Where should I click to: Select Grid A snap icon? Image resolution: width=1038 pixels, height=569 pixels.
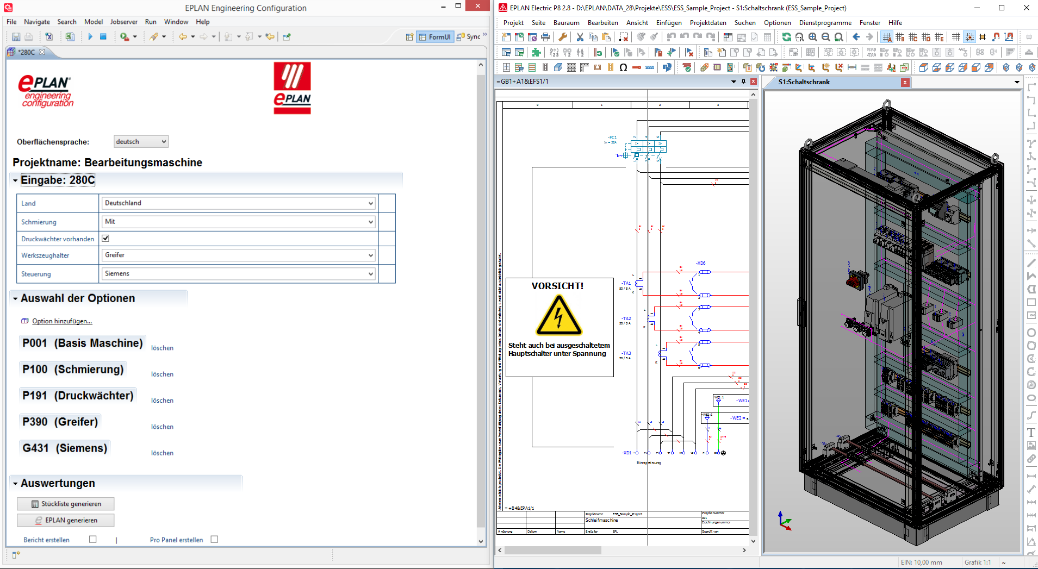[x=887, y=37]
